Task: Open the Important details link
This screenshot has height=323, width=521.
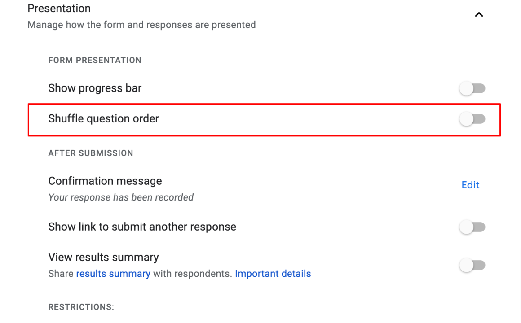Action: click(x=273, y=273)
